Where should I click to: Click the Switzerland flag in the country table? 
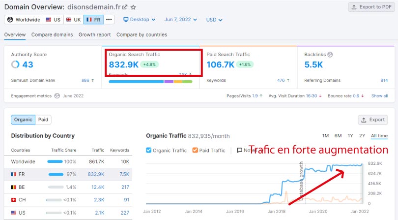click(x=13, y=200)
